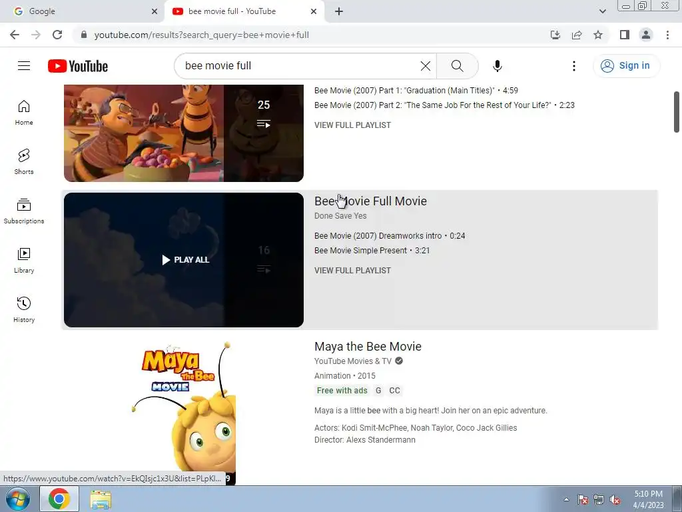Click the Chrome taskbar icon
Image resolution: width=682 pixels, height=512 pixels.
(59, 499)
